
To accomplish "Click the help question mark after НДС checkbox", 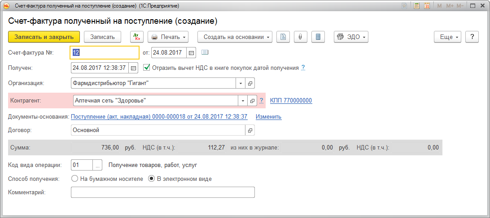I will pyautogui.click(x=303, y=68).
